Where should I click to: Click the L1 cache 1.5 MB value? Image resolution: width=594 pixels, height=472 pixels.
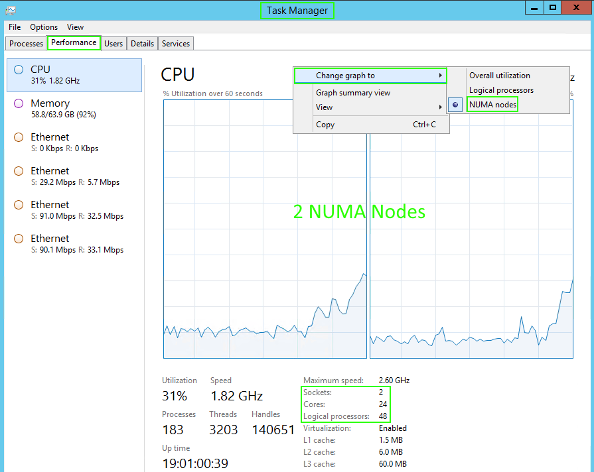tap(390, 440)
